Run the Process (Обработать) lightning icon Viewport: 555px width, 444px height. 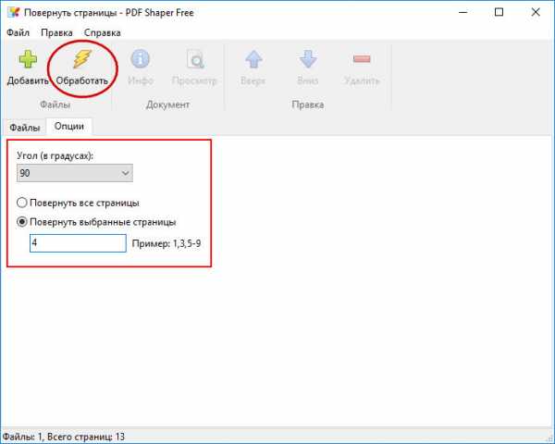tap(82, 59)
